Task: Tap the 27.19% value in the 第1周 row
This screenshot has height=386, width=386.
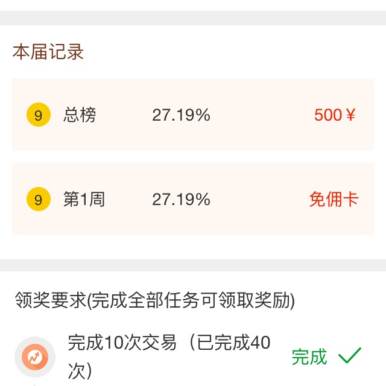Action: pyautogui.click(x=181, y=200)
